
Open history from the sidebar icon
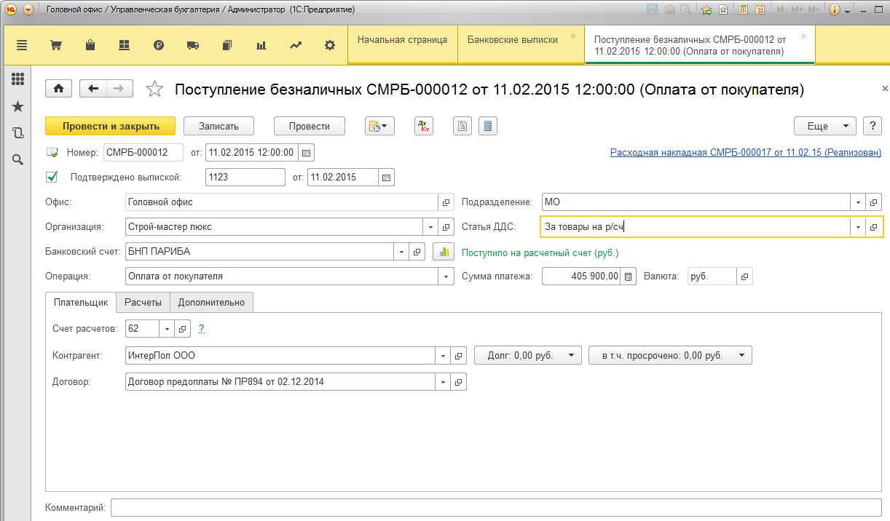coord(18,133)
